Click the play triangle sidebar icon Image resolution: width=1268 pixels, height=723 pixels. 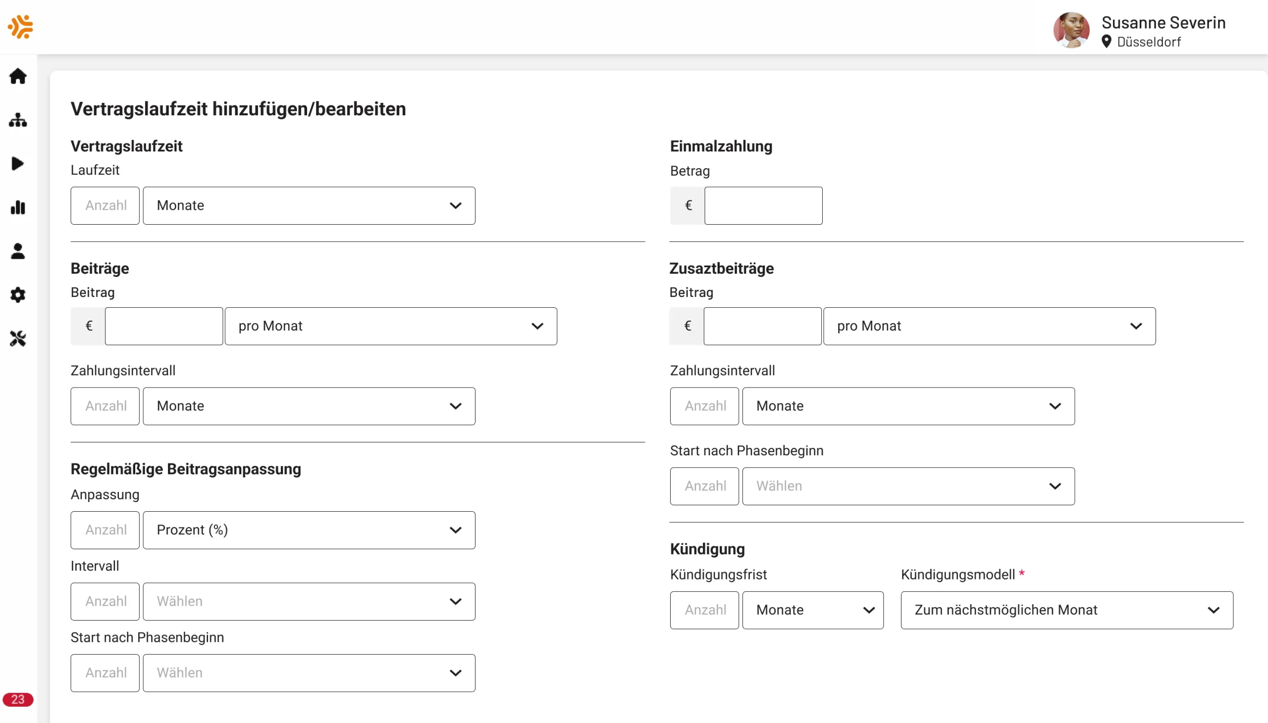18,163
